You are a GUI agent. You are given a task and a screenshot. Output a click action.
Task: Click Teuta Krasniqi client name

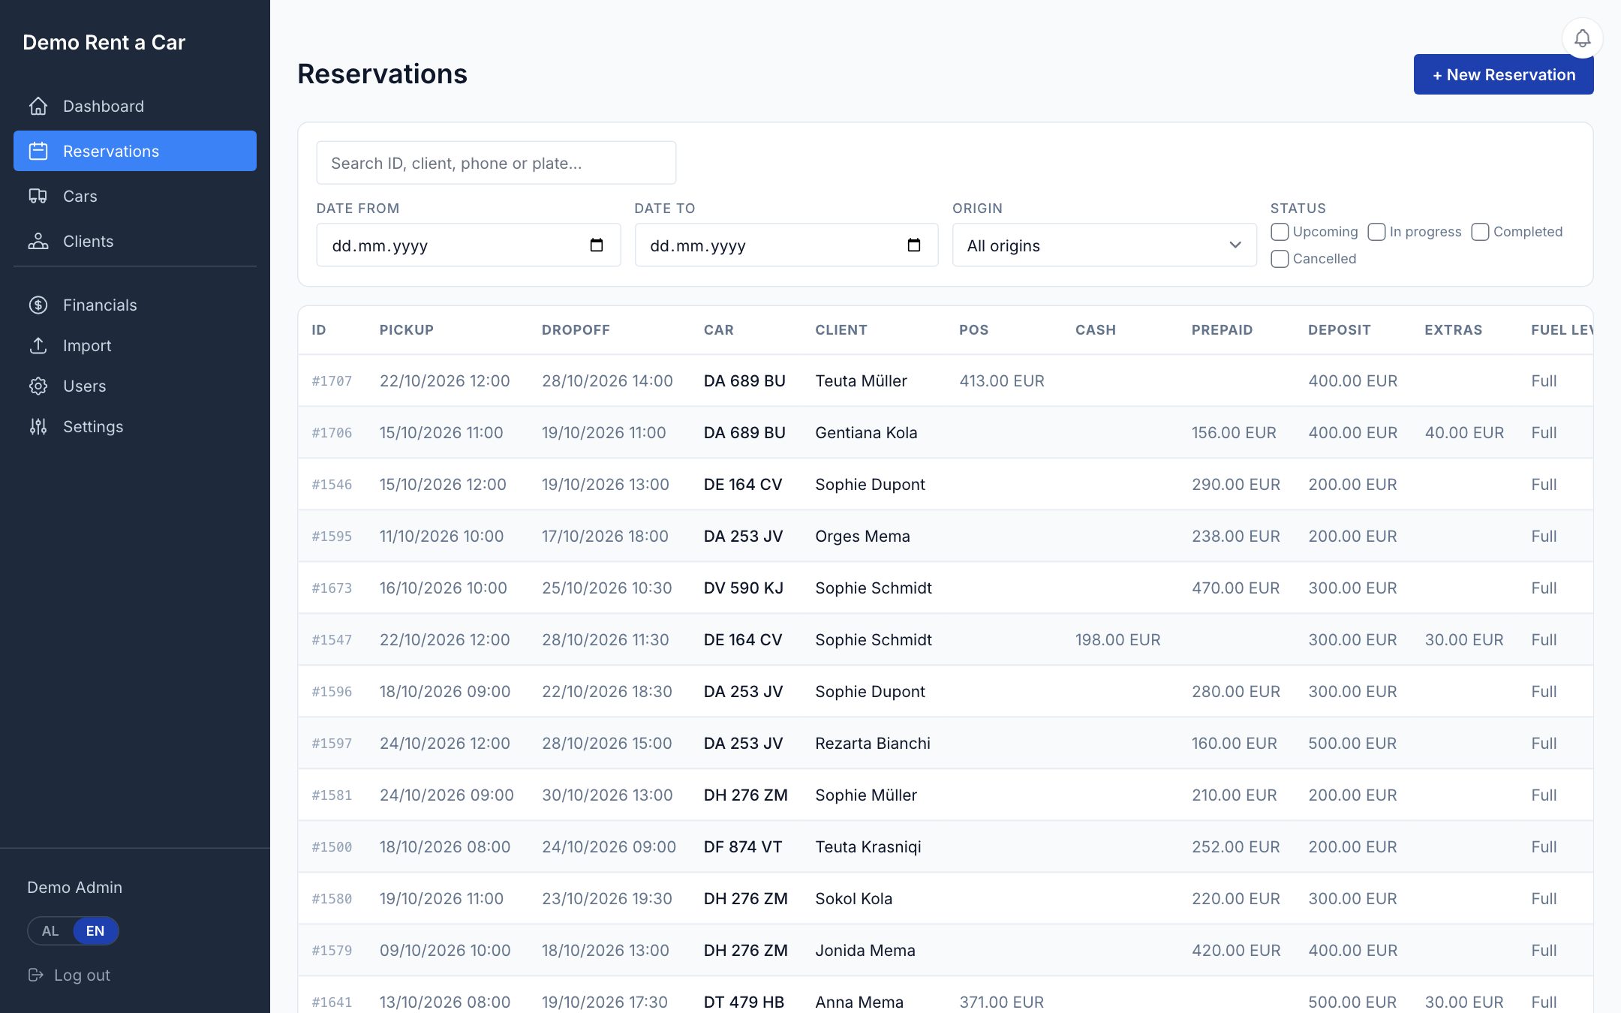pos(868,846)
